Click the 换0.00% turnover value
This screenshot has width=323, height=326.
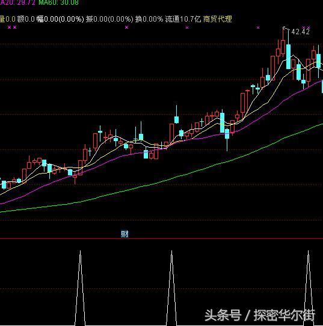[x=149, y=19]
